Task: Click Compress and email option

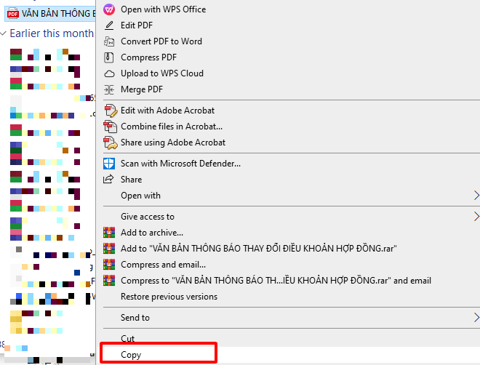Action: pos(163,265)
